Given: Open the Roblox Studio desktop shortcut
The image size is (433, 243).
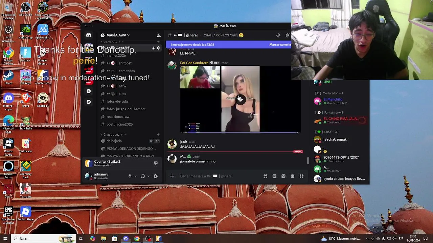Looking at the screenshot, I should click(x=8, y=147).
